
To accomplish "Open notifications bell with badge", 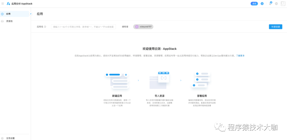I will (x=270, y=3).
